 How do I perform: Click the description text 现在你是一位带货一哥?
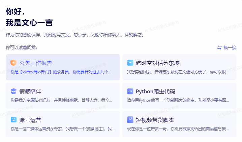(x=178, y=129)
